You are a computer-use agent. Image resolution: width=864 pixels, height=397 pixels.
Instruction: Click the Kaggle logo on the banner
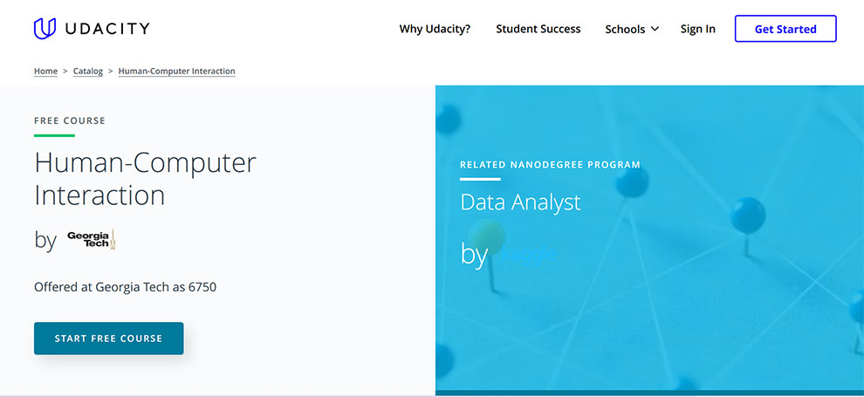click(x=529, y=254)
